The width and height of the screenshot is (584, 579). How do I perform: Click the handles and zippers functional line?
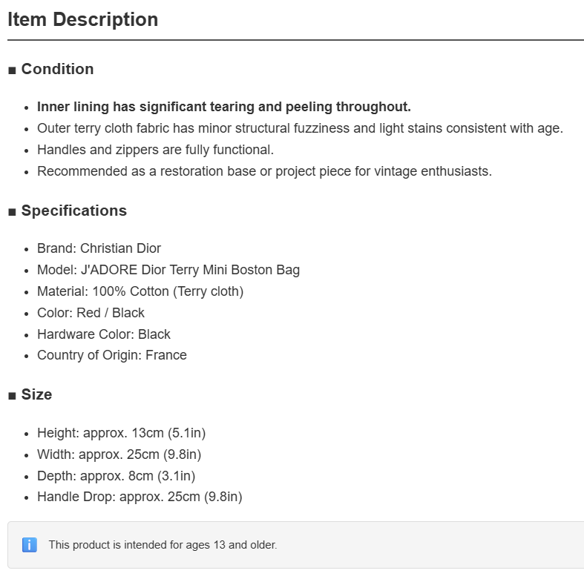click(155, 150)
